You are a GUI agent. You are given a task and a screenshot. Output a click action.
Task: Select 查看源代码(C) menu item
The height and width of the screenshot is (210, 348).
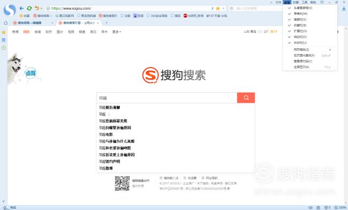pyautogui.click(x=310, y=61)
